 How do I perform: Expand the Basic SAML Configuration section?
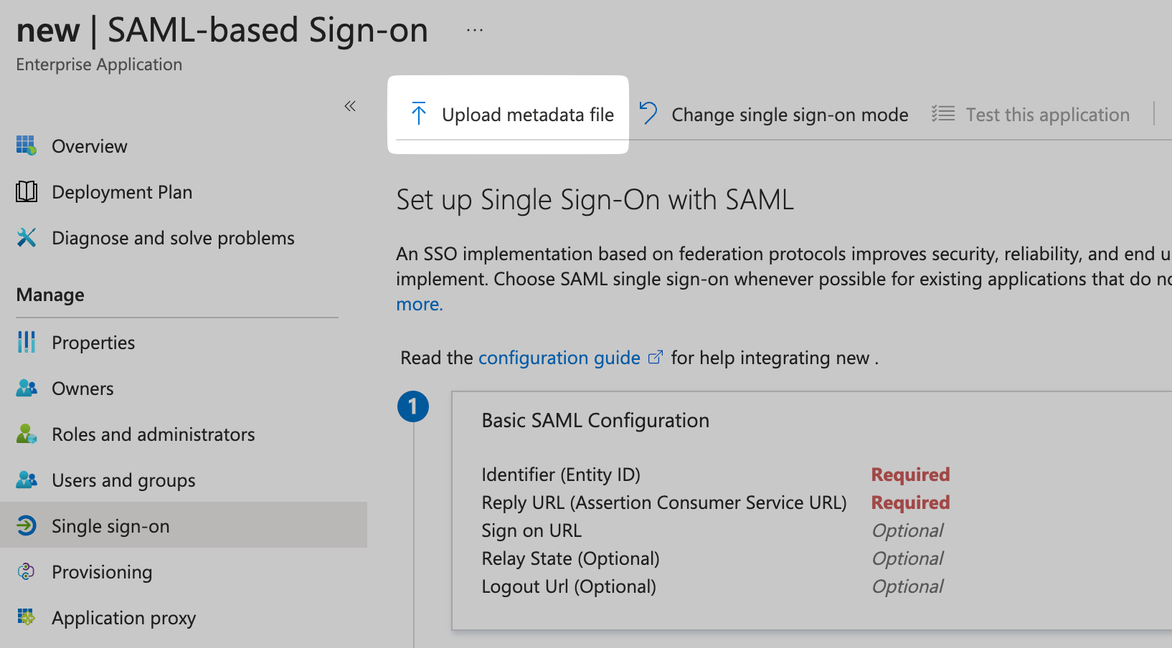(x=595, y=420)
